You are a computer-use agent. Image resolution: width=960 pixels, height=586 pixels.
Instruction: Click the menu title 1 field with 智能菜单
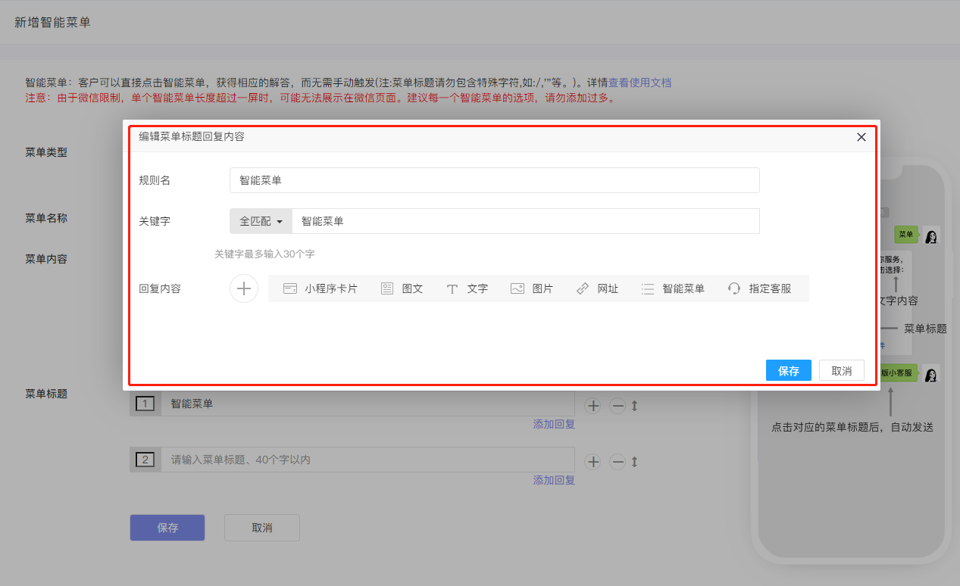click(x=367, y=404)
